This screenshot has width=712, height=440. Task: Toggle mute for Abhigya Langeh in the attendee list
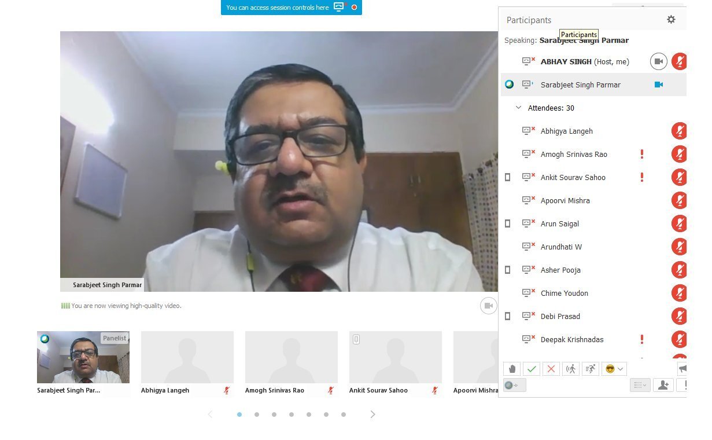pos(679,131)
